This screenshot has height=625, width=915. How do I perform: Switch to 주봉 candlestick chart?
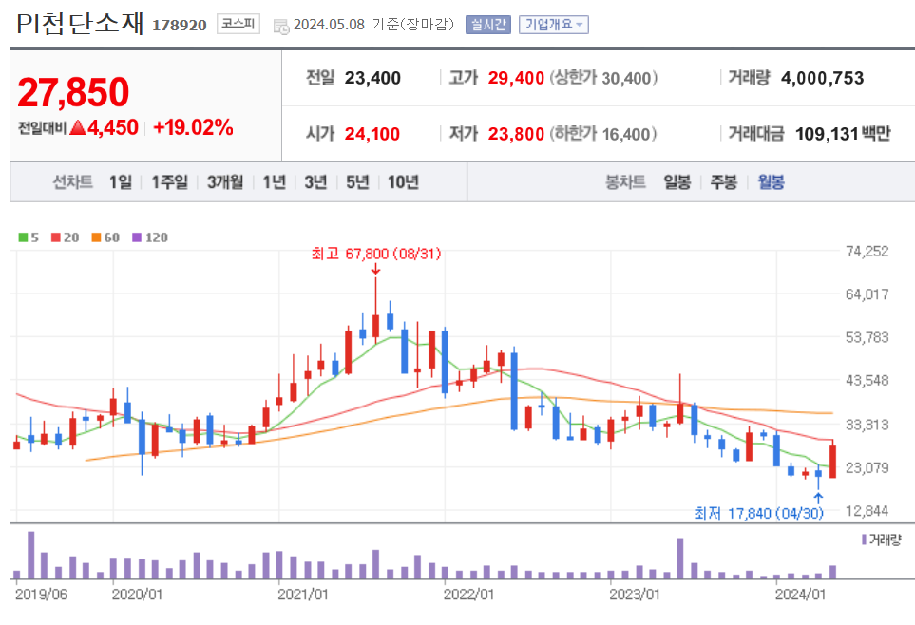coord(724,182)
